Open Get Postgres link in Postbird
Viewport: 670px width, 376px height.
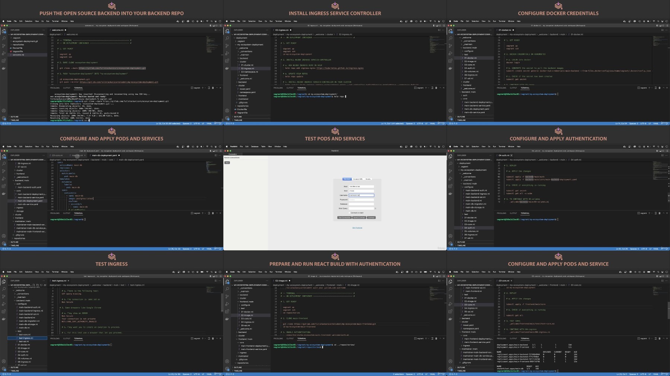357,228
